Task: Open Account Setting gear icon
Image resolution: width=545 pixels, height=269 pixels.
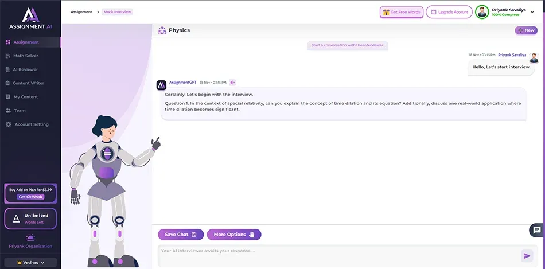Action: pos(9,124)
